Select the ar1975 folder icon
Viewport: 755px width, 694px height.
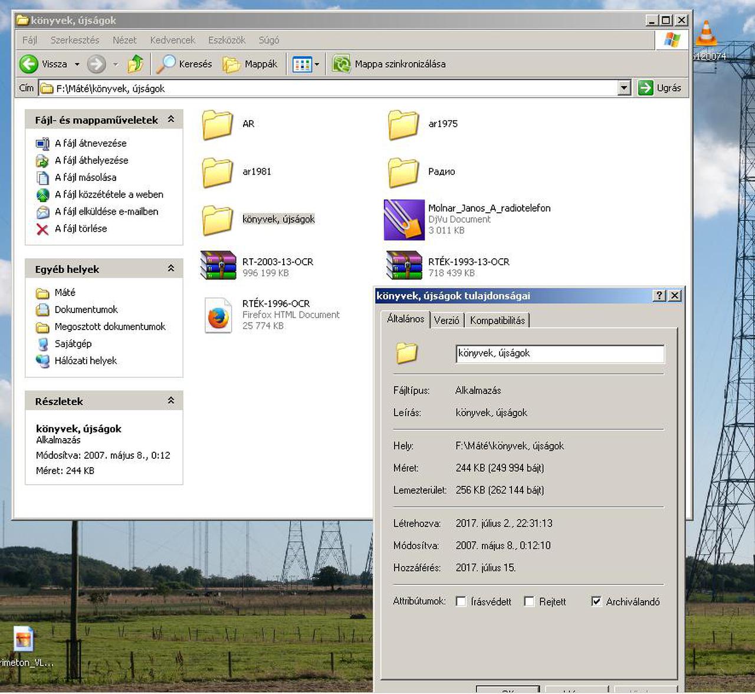(x=403, y=124)
